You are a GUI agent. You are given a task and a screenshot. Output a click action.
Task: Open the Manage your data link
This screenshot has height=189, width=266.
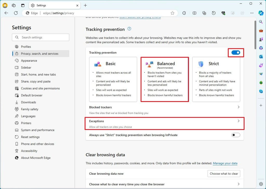[x=225, y=163]
